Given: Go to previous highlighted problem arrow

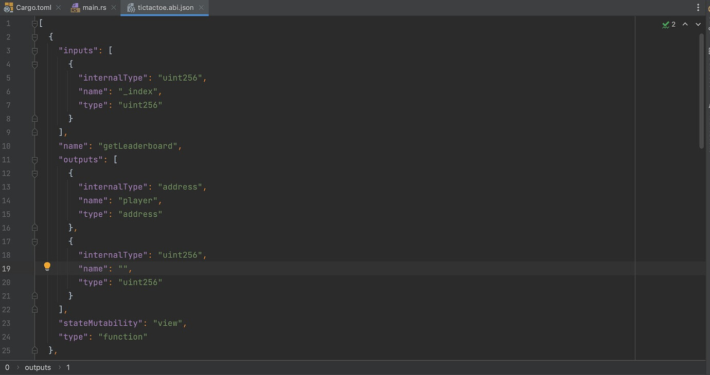Looking at the screenshot, I should coord(685,24).
